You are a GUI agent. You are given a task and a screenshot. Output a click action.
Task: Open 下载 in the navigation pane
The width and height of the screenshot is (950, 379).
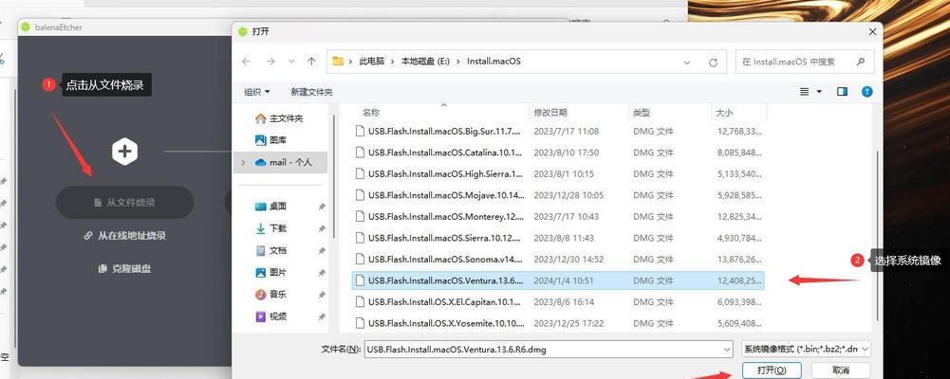pos(271,228)
